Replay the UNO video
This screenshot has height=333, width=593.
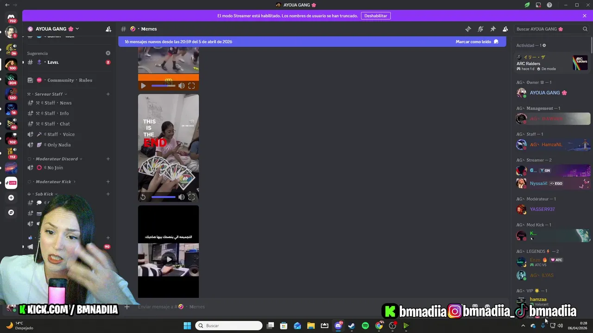tap(143, 197)
